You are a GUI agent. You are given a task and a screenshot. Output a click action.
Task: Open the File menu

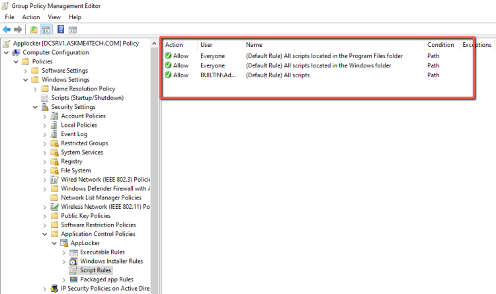tap(10, 17)
